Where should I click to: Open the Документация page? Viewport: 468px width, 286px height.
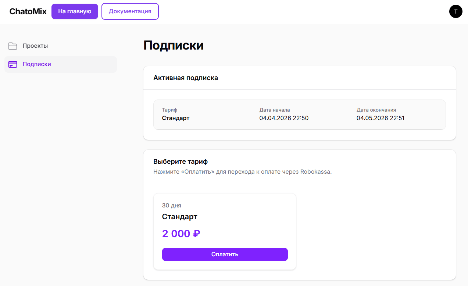pyautogui.click(x=130, y=11)
